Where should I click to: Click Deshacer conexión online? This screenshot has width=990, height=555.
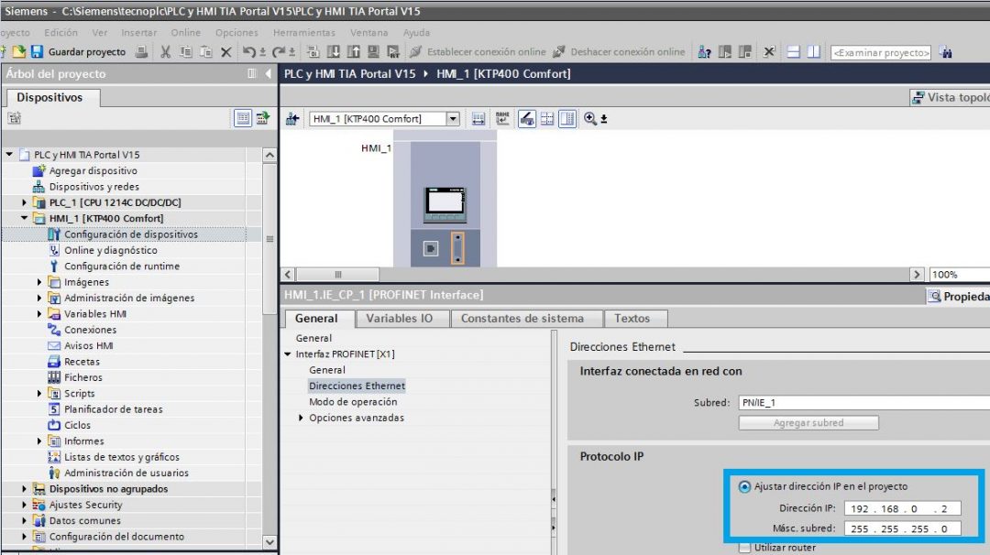(620, 51)
